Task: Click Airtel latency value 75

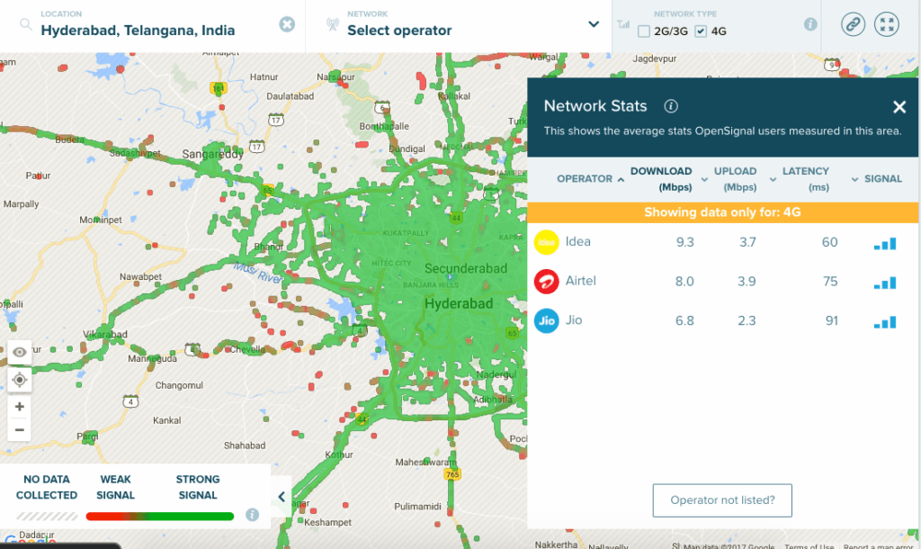Action: 830,281
